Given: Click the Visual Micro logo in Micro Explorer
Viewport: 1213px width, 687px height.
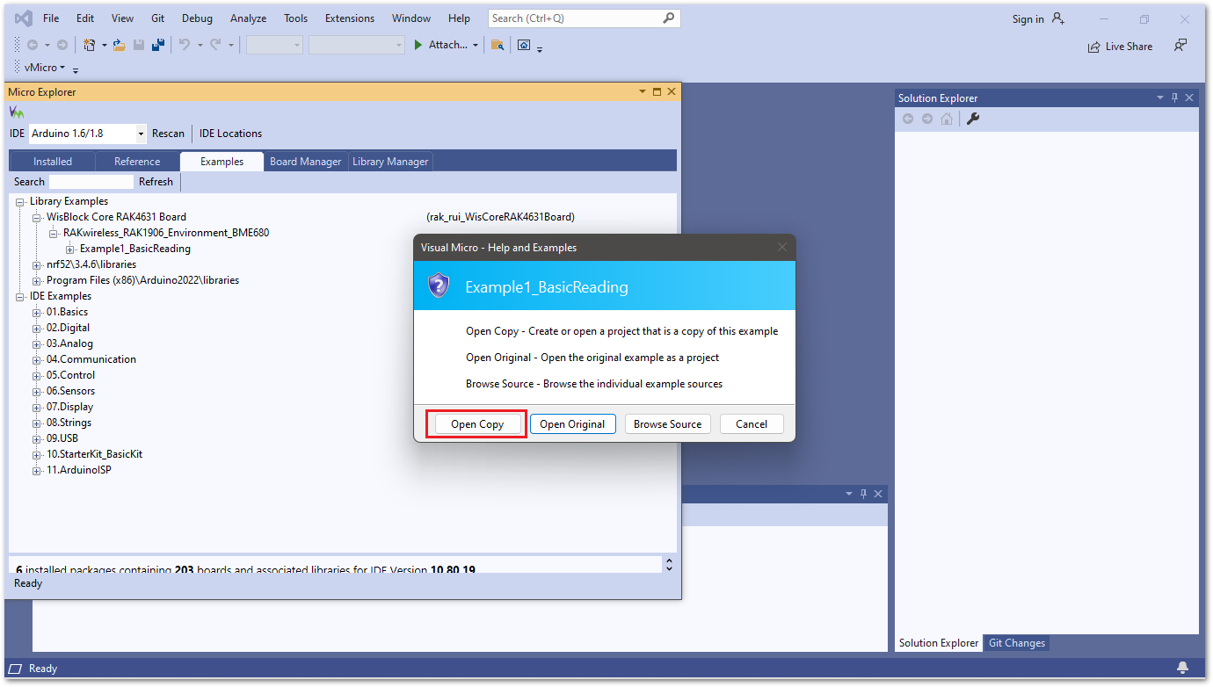Looking at the screenshot, I should point(17,112).
